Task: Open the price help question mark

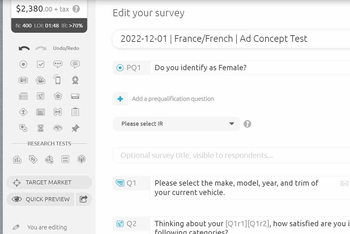Action: coord(76,9)
